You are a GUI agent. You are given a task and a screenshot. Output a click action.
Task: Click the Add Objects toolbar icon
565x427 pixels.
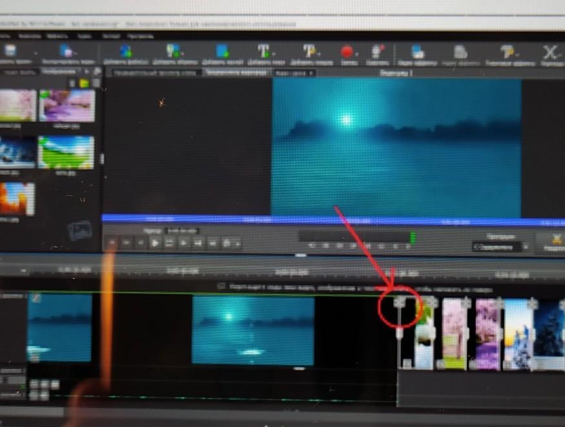pyautogui.click(x=172, y=51)
